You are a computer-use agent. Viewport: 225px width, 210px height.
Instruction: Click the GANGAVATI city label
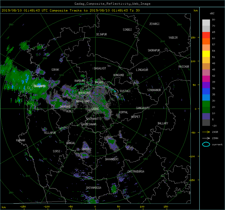(143, 108)
